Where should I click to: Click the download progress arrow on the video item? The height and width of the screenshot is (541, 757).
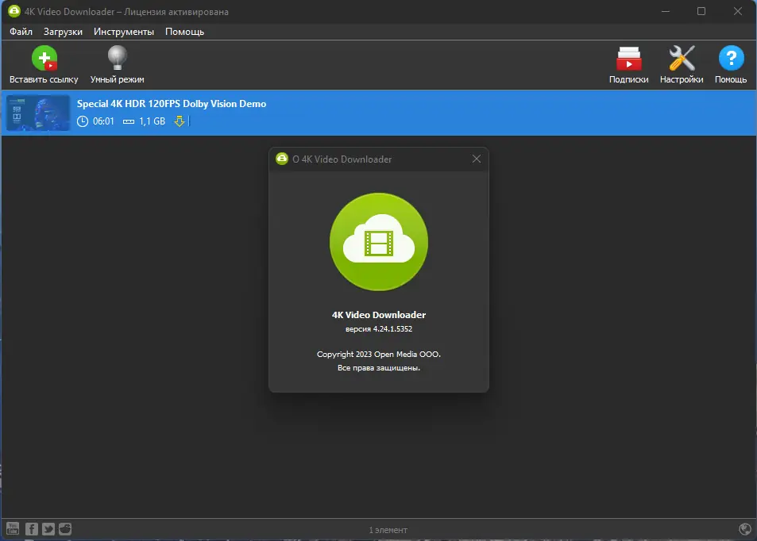[180, 121]
